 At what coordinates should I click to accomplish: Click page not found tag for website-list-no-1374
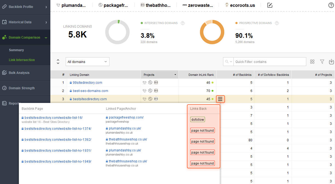pyautogui.click(x=203, y=131)
